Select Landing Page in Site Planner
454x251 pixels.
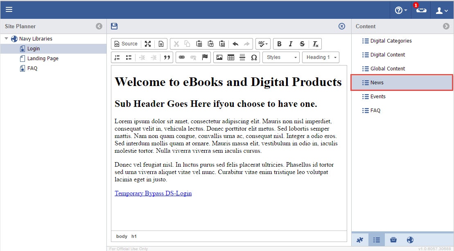(x=43, y=59)
